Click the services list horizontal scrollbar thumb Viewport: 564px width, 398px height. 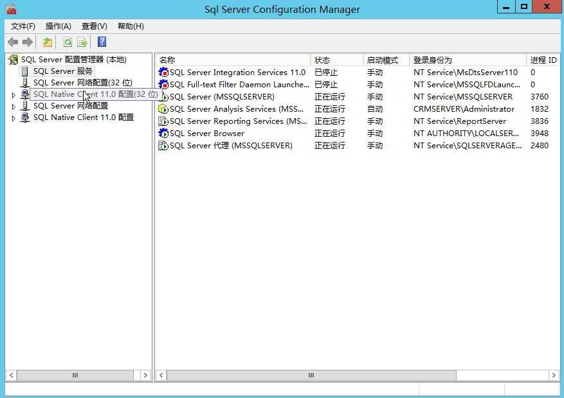[311, 376]
